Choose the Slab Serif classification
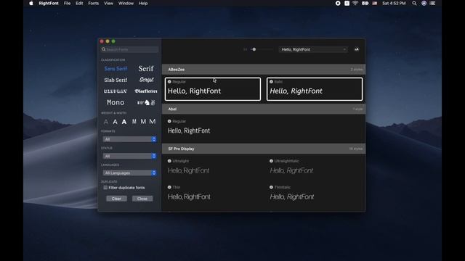 pyautogui.click(x=116, y=80)
